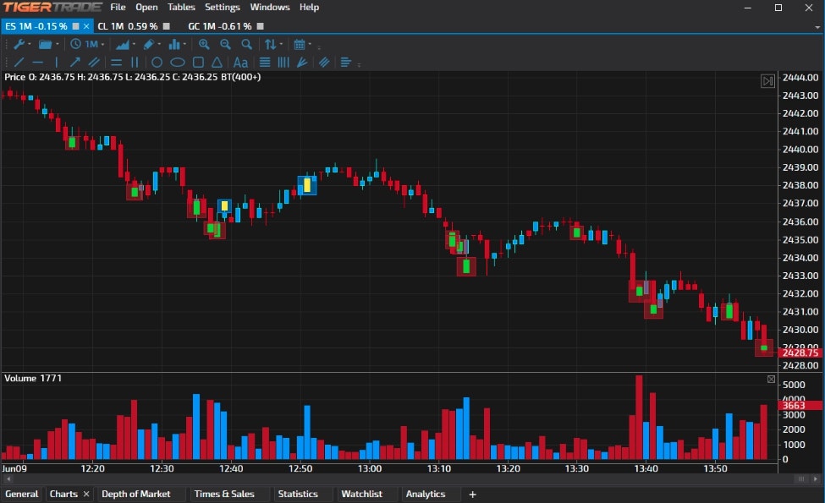Open the Settings menu
This screenshot has width=825, height=503.
pyautogui.click(x=222, y=7)
